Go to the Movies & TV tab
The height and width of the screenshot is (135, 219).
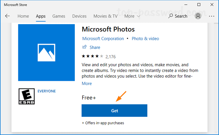[x=105, y=16]
